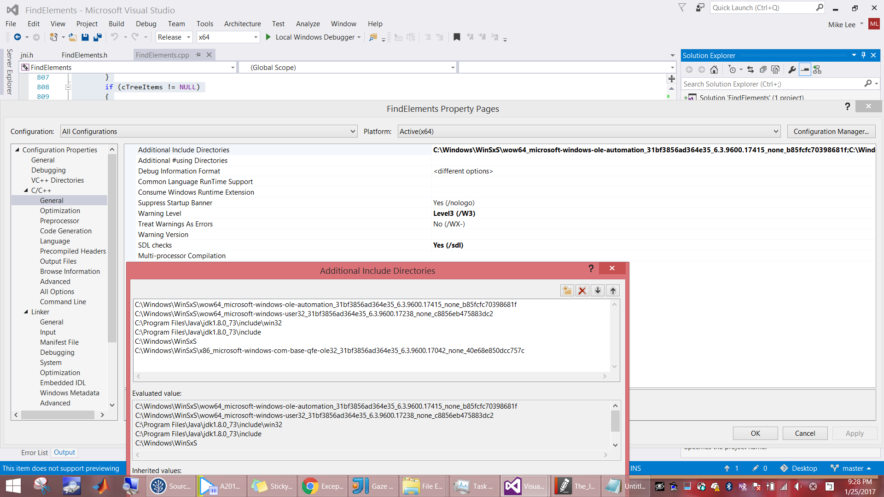Toggle pin on FindElements.cpp tab
The height and width of the screenshot is (497, 884).
(x=198, y=55)
